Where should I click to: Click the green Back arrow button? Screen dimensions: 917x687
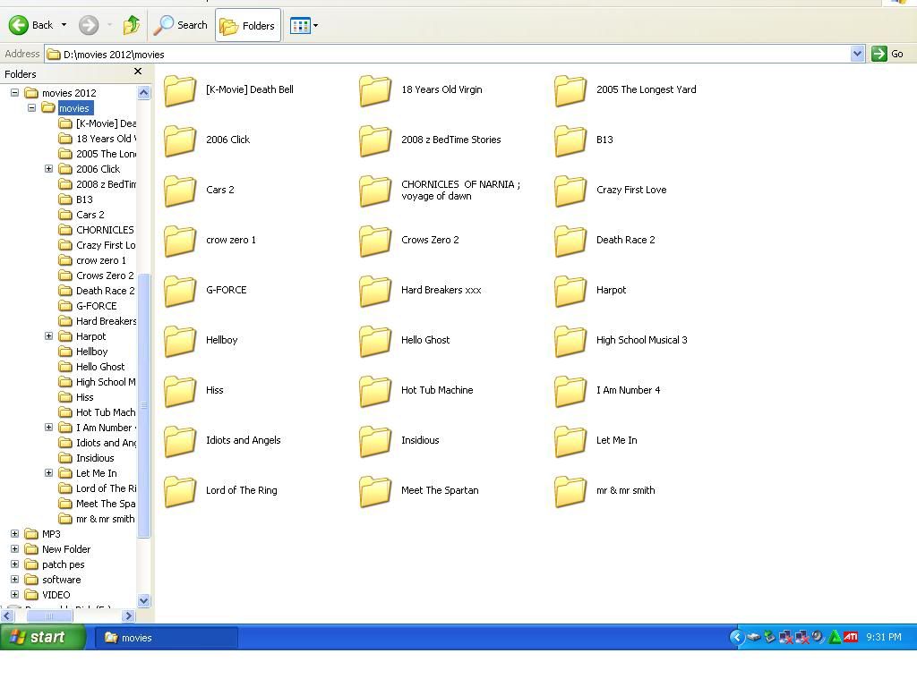18,25
